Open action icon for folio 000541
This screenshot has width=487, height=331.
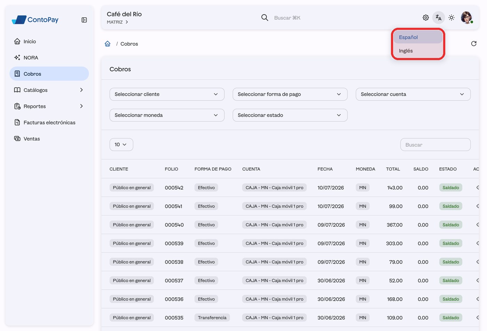point(478,206)
